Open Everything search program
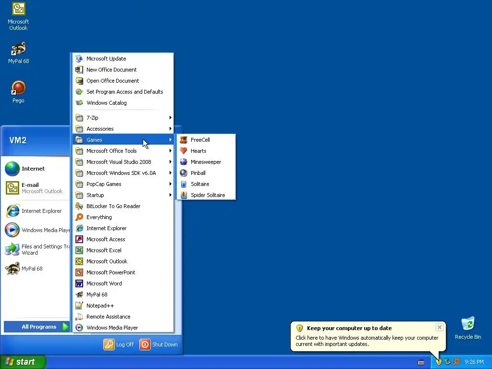Image resolution: width=492 pixels, height=369 pixels. pyautogui.click(x=123, y=217)
